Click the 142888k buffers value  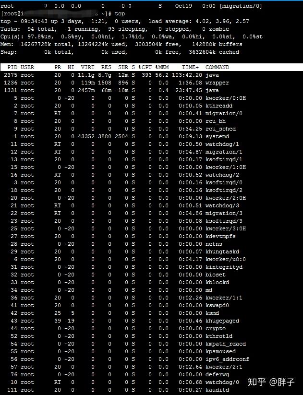click(x=217, y=44)
